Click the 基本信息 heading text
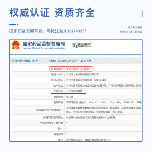The image size is (152, 152). click(x=86, y=61)
